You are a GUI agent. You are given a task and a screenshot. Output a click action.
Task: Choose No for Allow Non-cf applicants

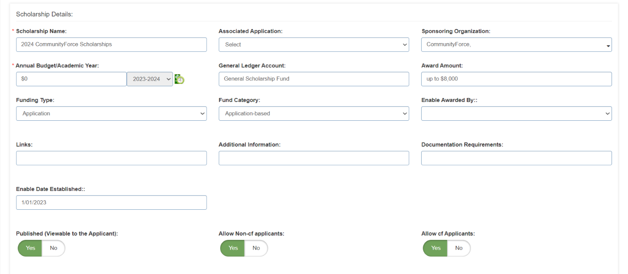pos(256,248)
